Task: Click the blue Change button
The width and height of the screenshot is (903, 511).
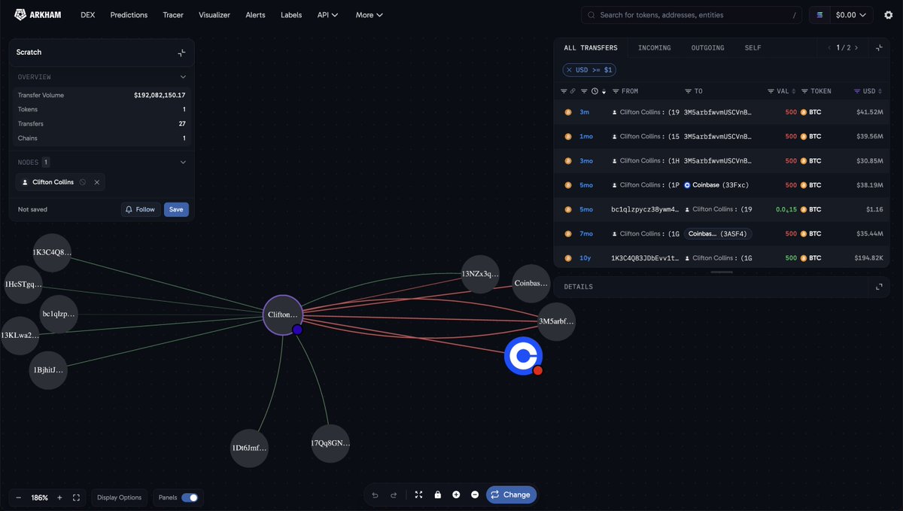Action: point(511,494)
